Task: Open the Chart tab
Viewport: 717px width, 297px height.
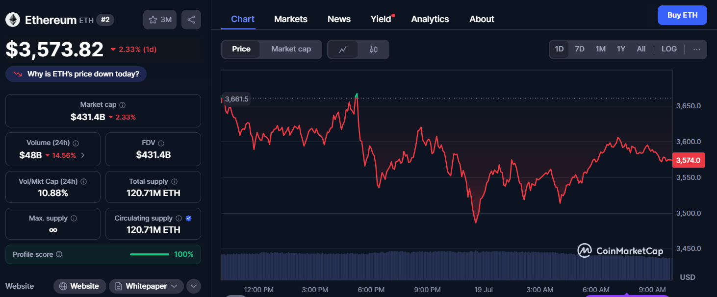Action: [x=243, y=19]
